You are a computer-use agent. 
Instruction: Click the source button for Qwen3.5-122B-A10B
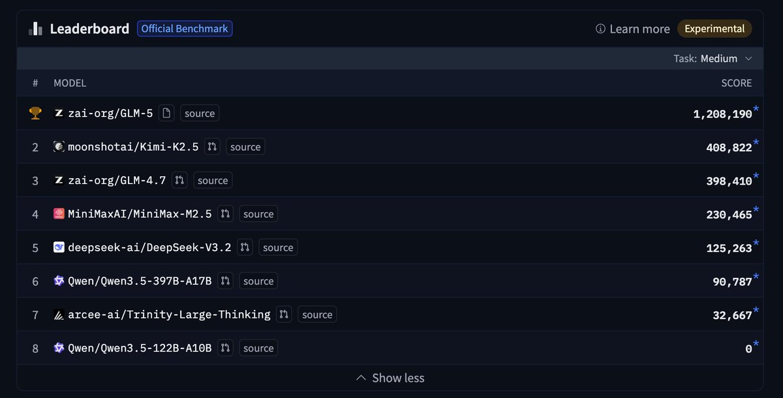[x=258, y=348]
